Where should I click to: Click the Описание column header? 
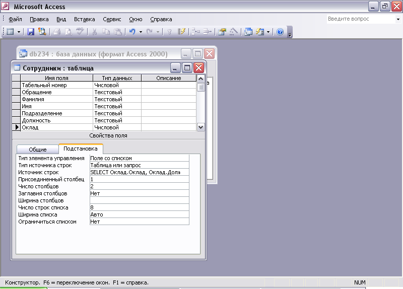click(x=169, y=78)
